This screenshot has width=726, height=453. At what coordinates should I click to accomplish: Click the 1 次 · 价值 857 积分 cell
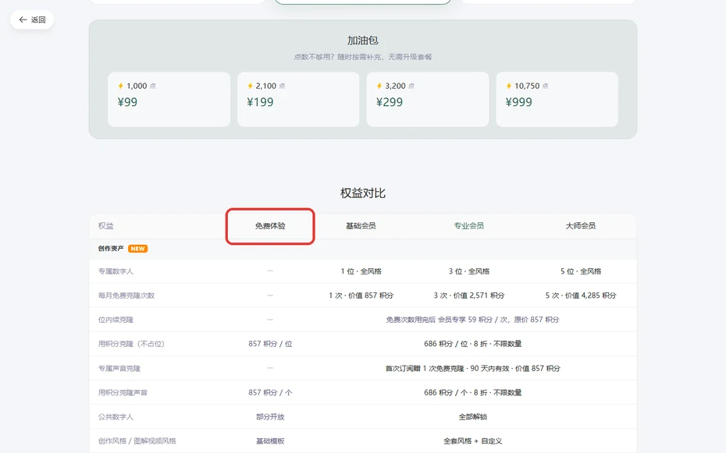coord(361,296)
